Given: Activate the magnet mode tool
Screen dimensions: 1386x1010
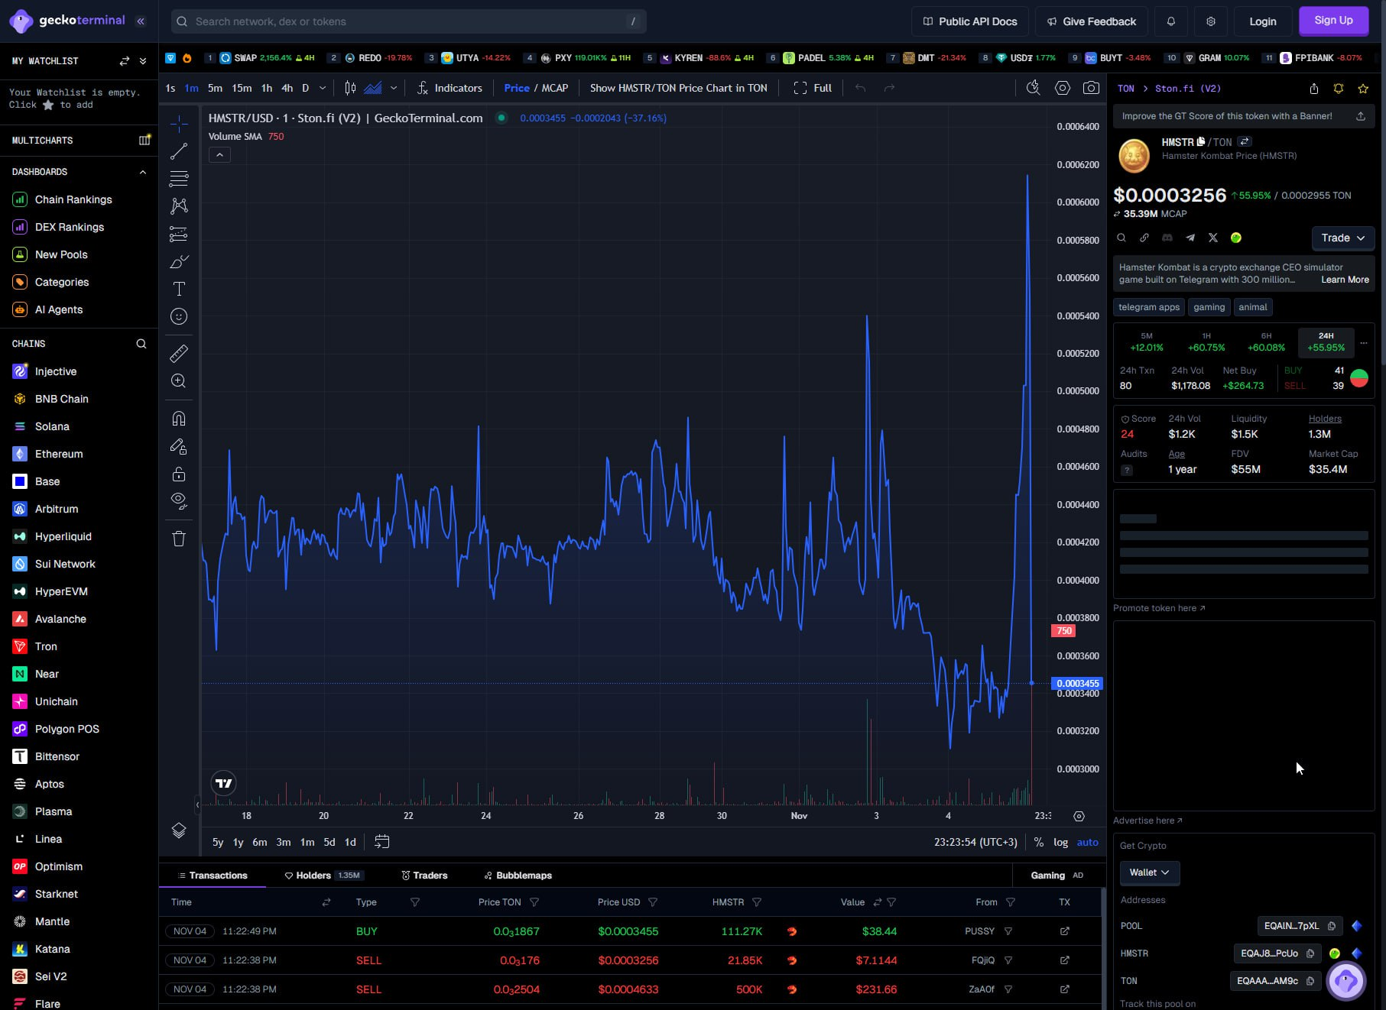Looking at the screenshot, I should click(179, 419).
